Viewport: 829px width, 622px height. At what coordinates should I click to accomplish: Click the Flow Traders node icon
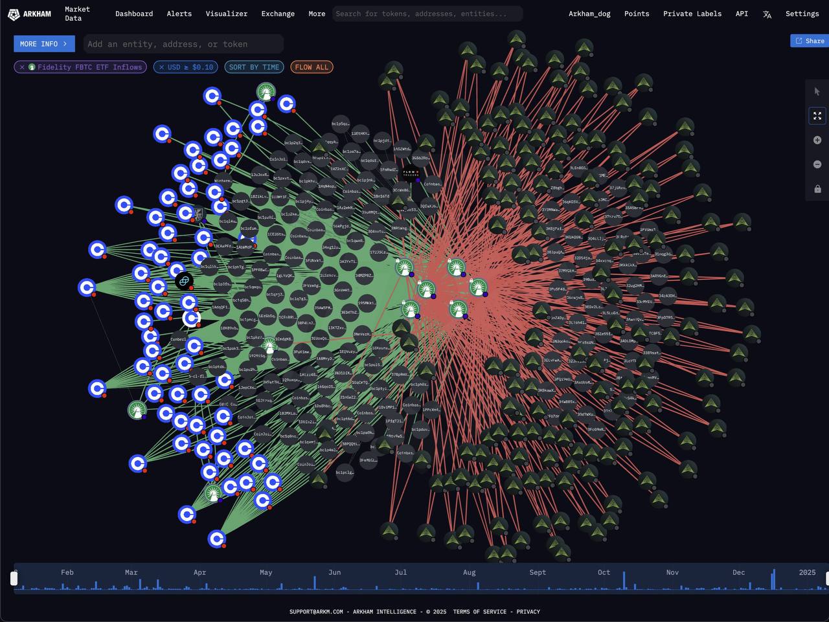[411, 173]
